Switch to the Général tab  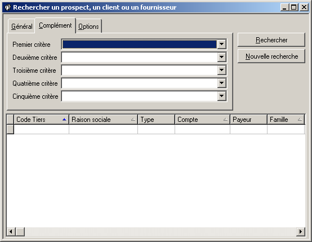[x=22, y=27]
